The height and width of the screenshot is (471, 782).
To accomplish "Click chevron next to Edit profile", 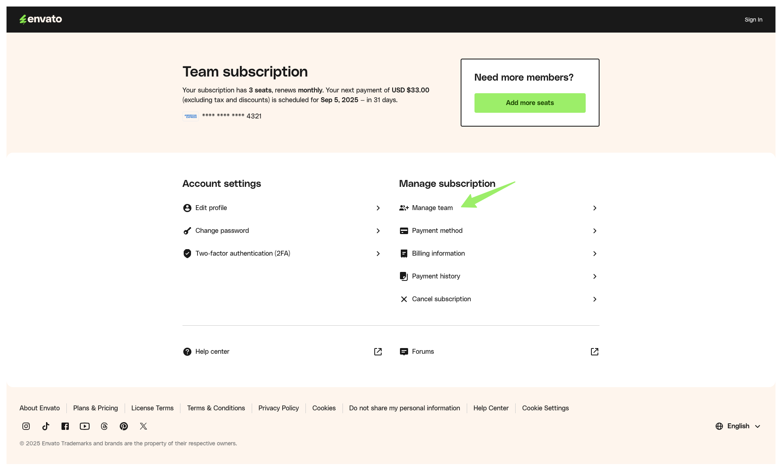I will tap(378, 208).
